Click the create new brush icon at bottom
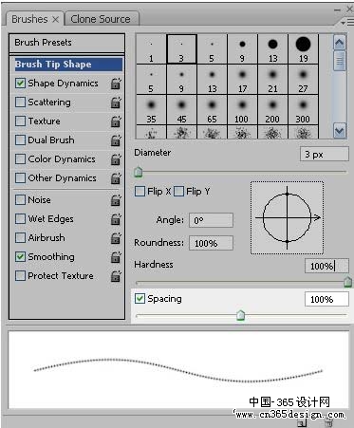Screen dimensions: 354x428 302,423
